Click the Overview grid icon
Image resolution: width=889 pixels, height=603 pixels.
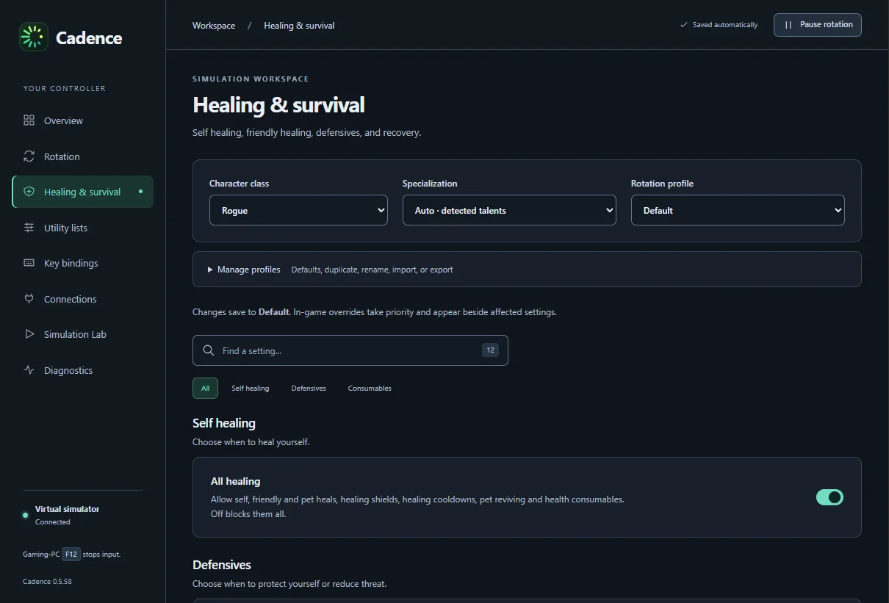pos(29,120)
